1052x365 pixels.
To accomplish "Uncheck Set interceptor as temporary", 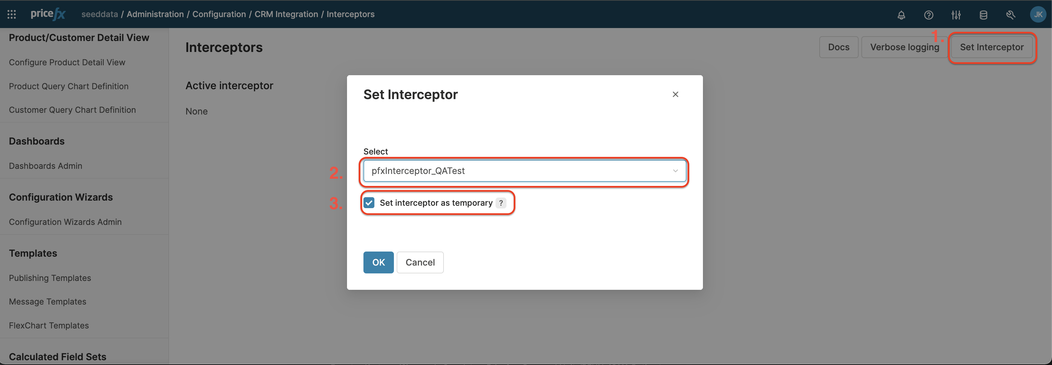I will [x=369, y=203].
